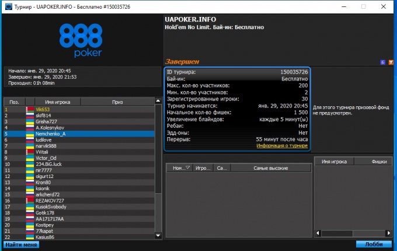Select player Vik653 in first place

click(79, 110)
